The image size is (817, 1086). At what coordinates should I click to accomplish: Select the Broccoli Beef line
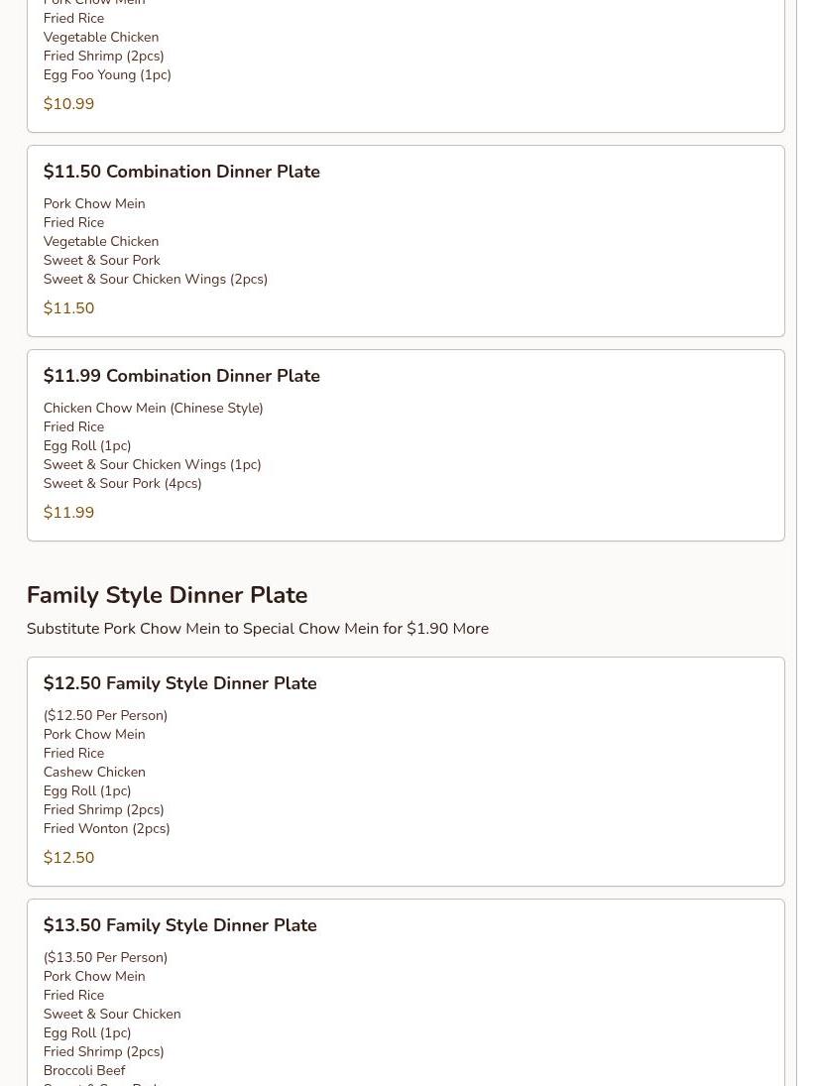pos(84,1071)
